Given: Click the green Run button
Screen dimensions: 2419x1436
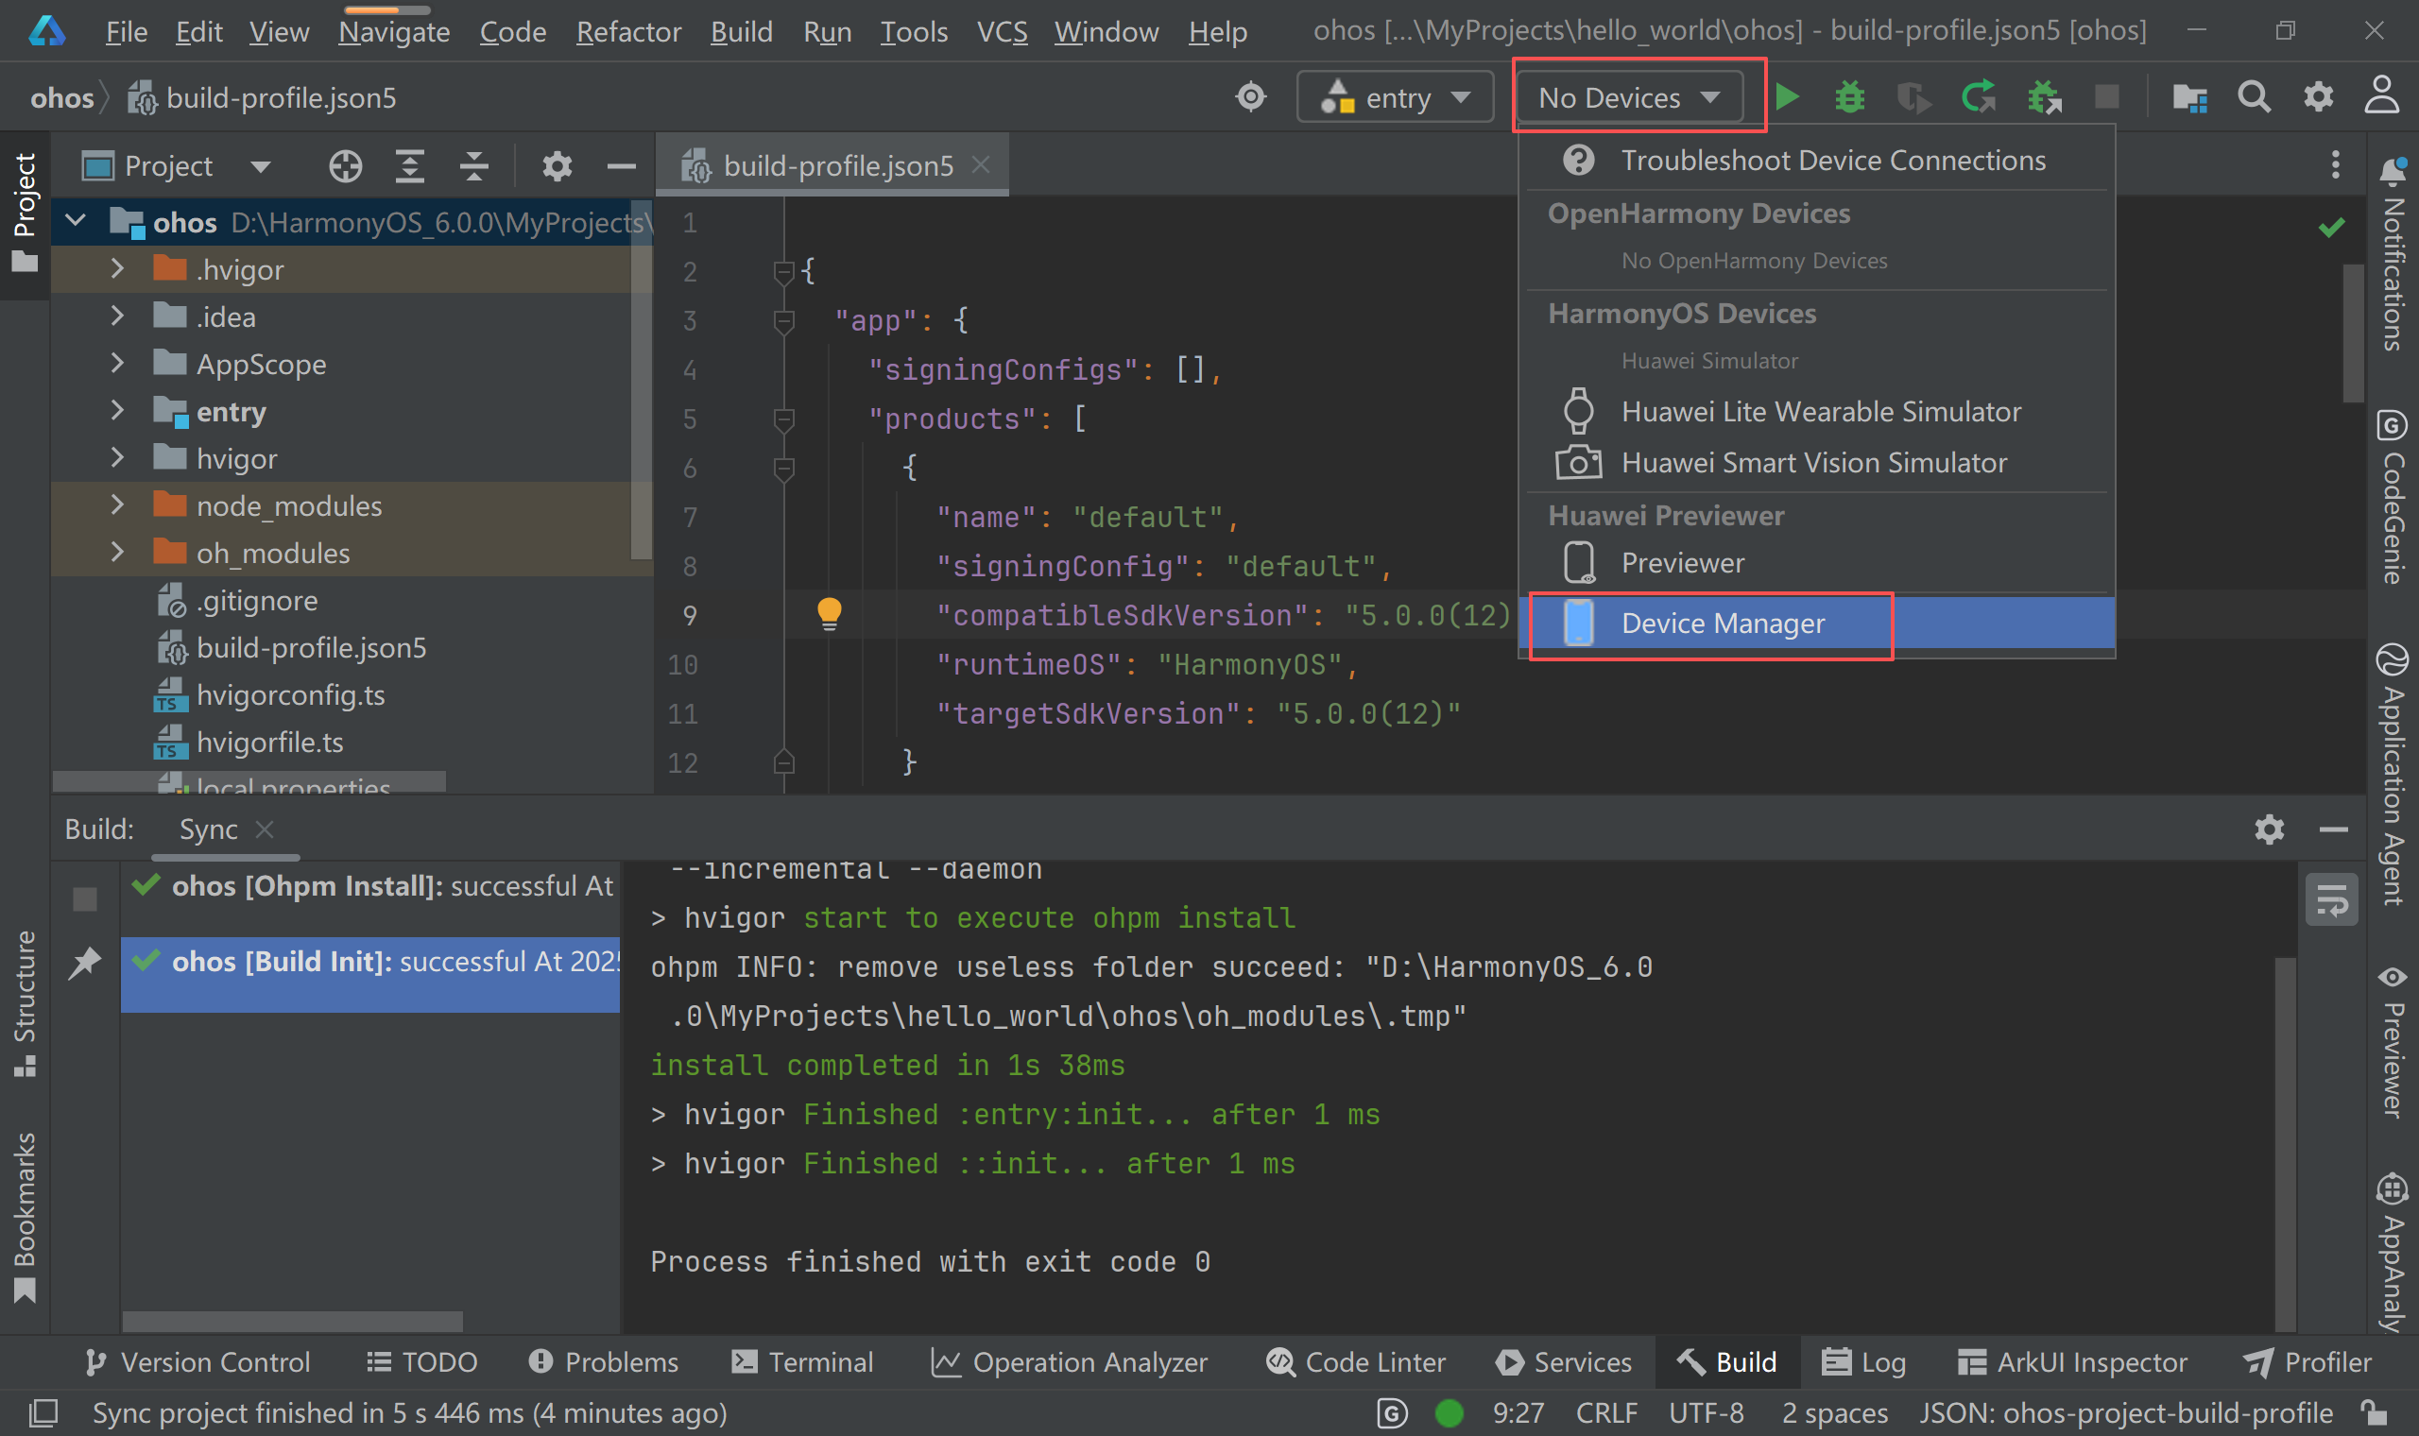Looking at the screenshot, I should 1787,96.
